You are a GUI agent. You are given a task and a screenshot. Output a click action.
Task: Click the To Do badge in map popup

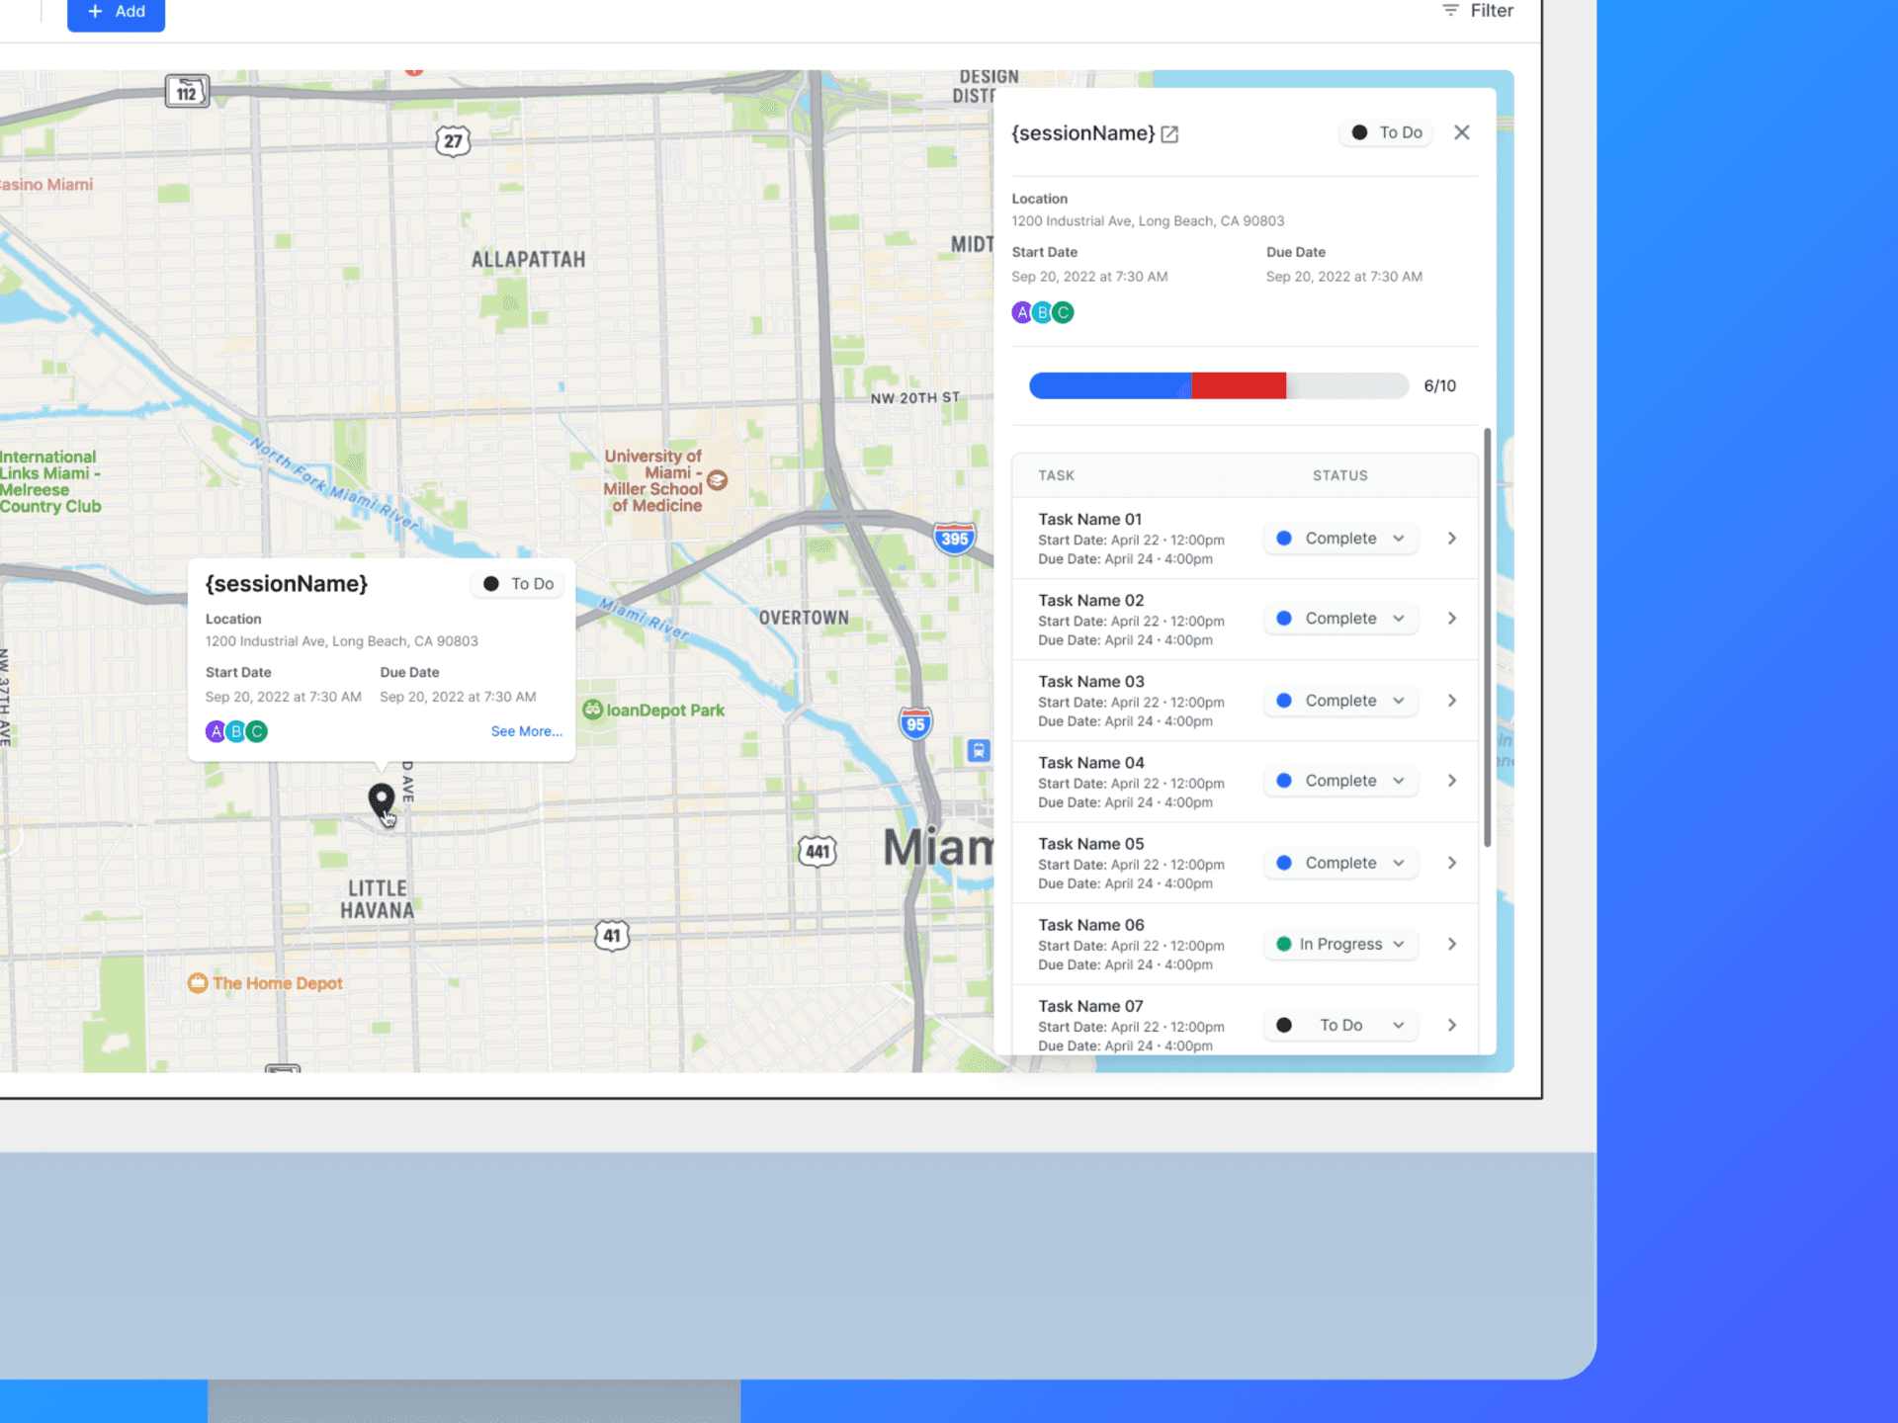pos(518,584)
